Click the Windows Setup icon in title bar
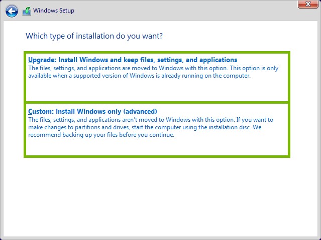The height and width of the screenshot is (240, 321). 27,11
